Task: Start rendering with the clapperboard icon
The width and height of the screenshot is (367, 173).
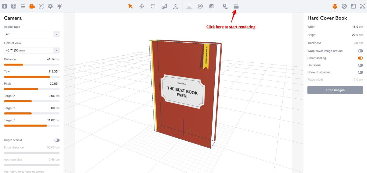Action: coord(236,6)
